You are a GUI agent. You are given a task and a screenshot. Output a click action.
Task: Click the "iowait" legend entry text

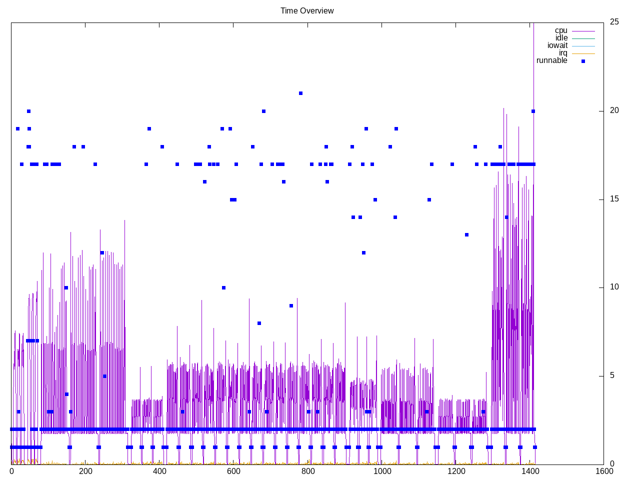pos(557,45)
